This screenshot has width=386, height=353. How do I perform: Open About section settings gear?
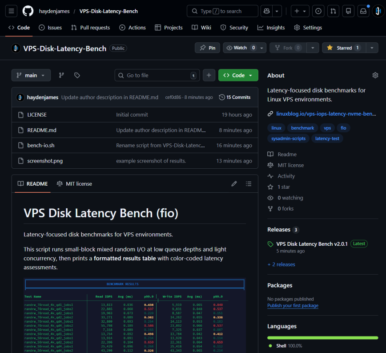click(375, 75)
